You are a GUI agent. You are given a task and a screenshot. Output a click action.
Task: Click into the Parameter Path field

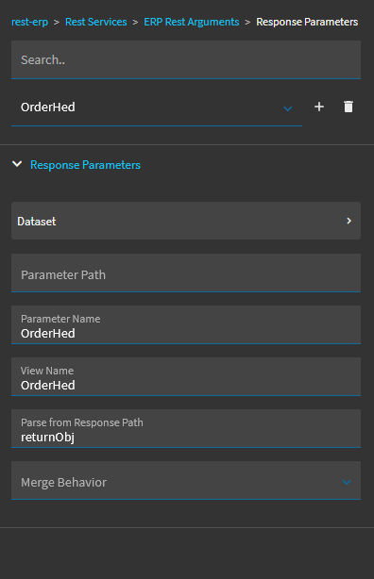click(186, 273)
